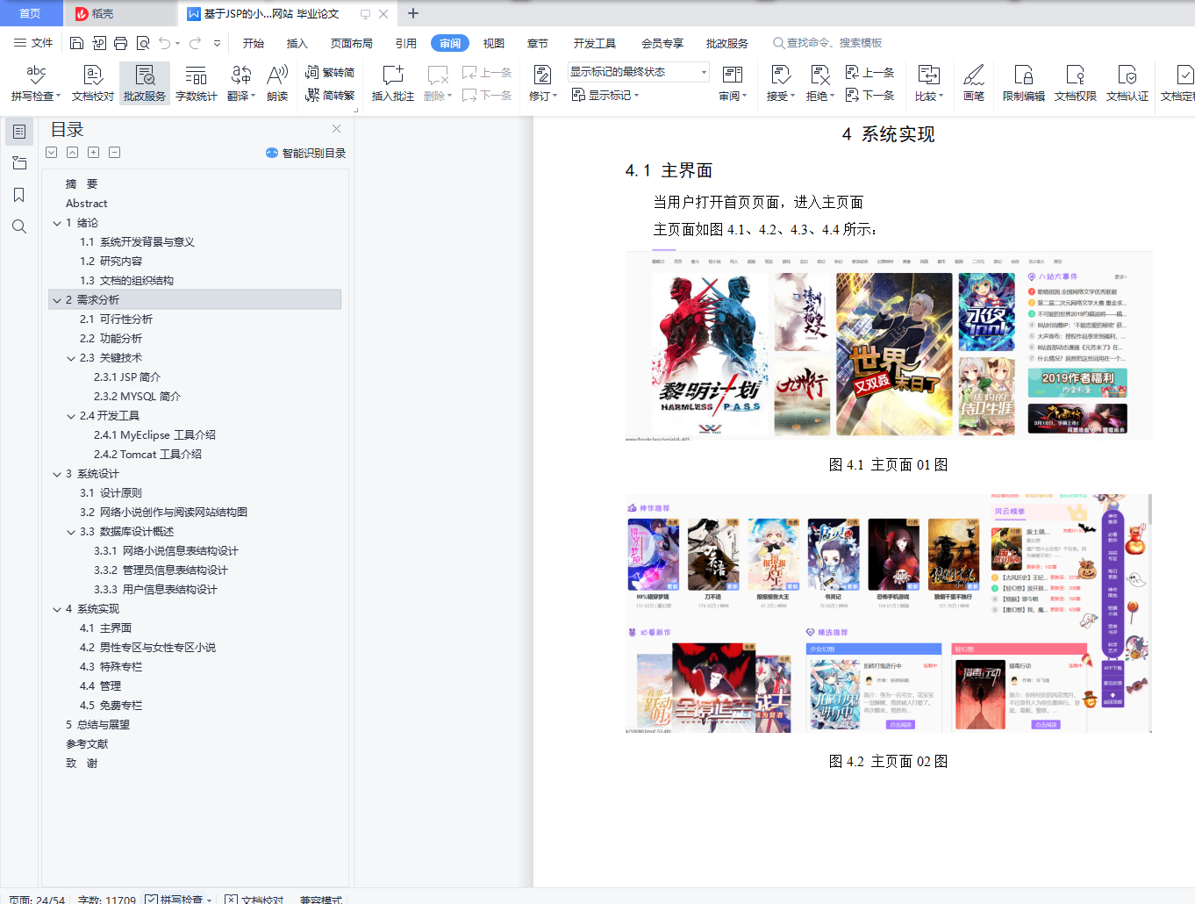Switch to the 插入 ribbon tab
Image resolution: width=1195 pixels, height=904 pixels.
[297, 43]
